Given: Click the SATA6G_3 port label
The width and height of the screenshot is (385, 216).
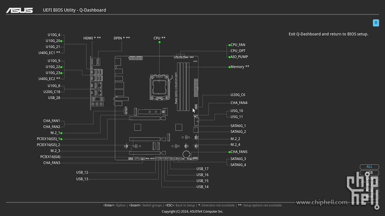Looking at the screenshot, I should point(238,159).
